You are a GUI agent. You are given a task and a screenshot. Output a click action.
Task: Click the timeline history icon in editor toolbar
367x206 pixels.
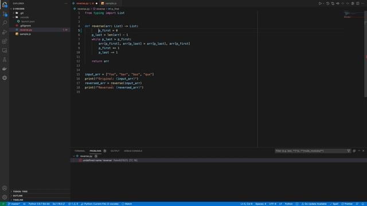327,3
